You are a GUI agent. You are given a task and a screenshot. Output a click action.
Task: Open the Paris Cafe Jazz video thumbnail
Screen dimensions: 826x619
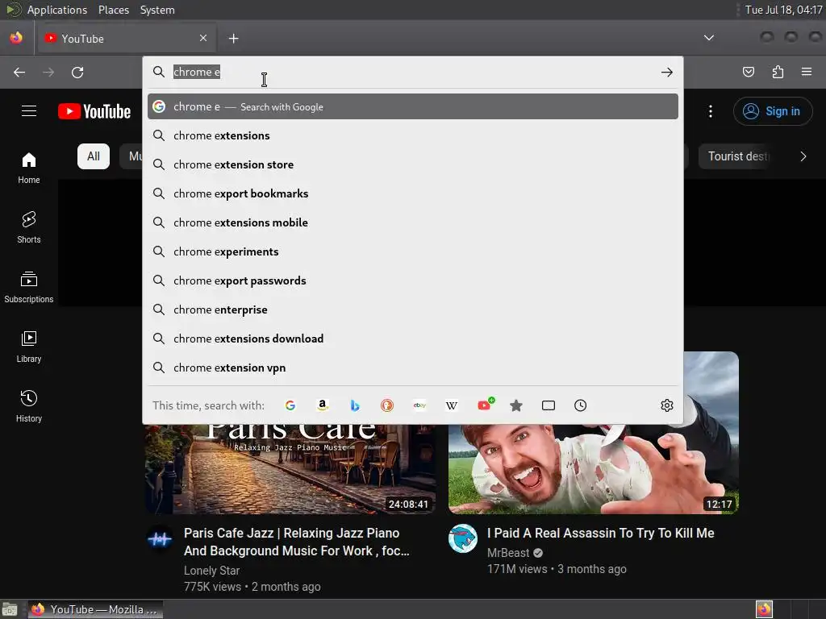click(290, 468)
